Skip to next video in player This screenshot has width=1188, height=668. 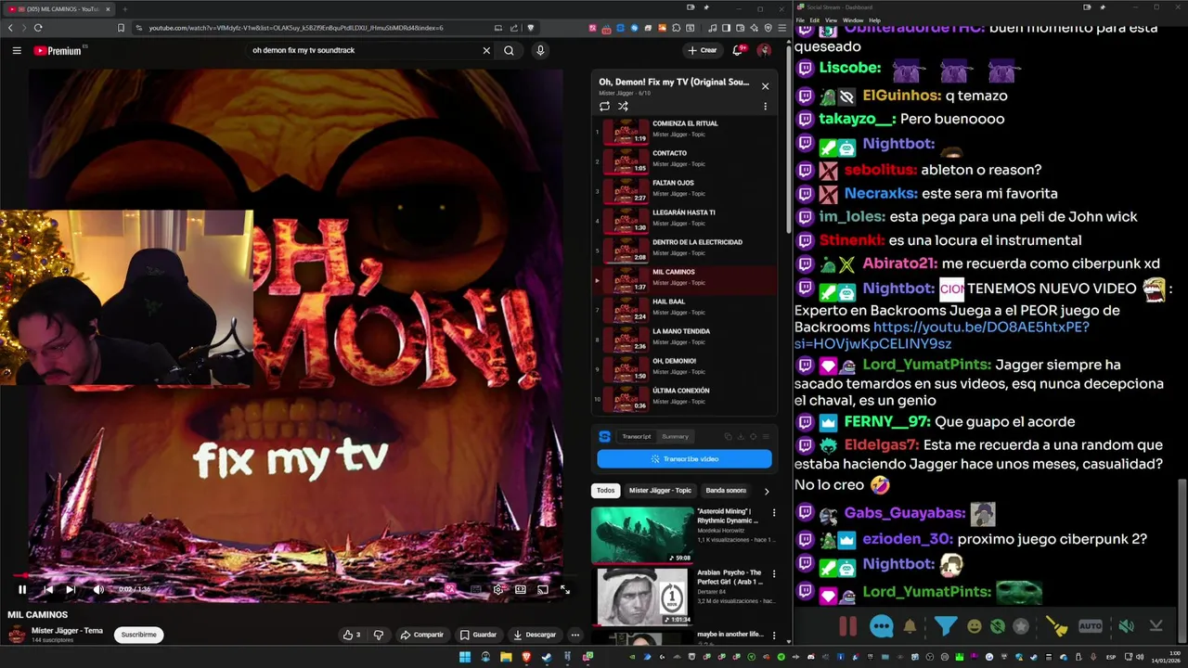pyautogui.click(x=71, y=589)
